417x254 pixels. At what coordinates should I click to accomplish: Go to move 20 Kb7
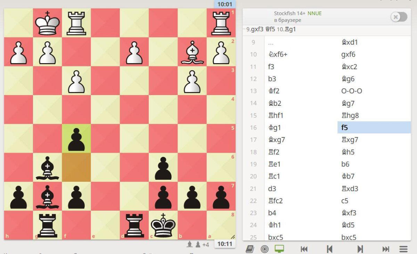(x=374, y=176)
